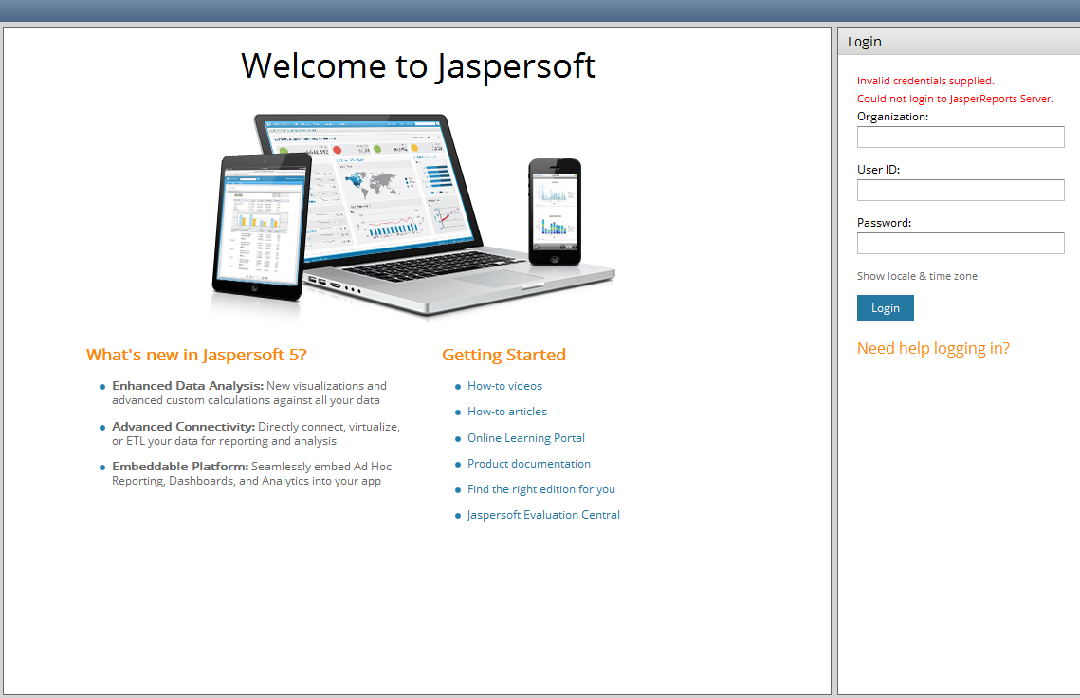The width and height of the screenshot is (1080, 698).
Task: Open Jaspersoft Evaluation Central link
Action: pos(543,515)
